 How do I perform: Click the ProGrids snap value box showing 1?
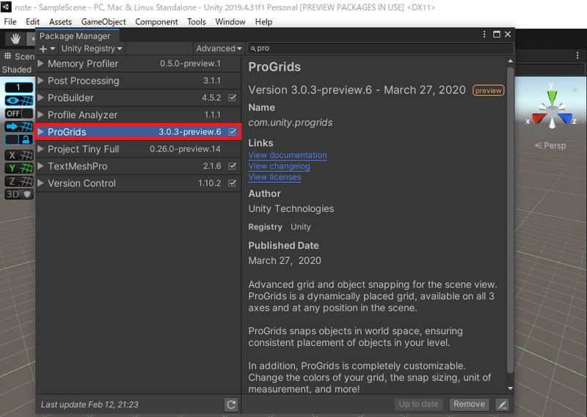click(19, 87)
